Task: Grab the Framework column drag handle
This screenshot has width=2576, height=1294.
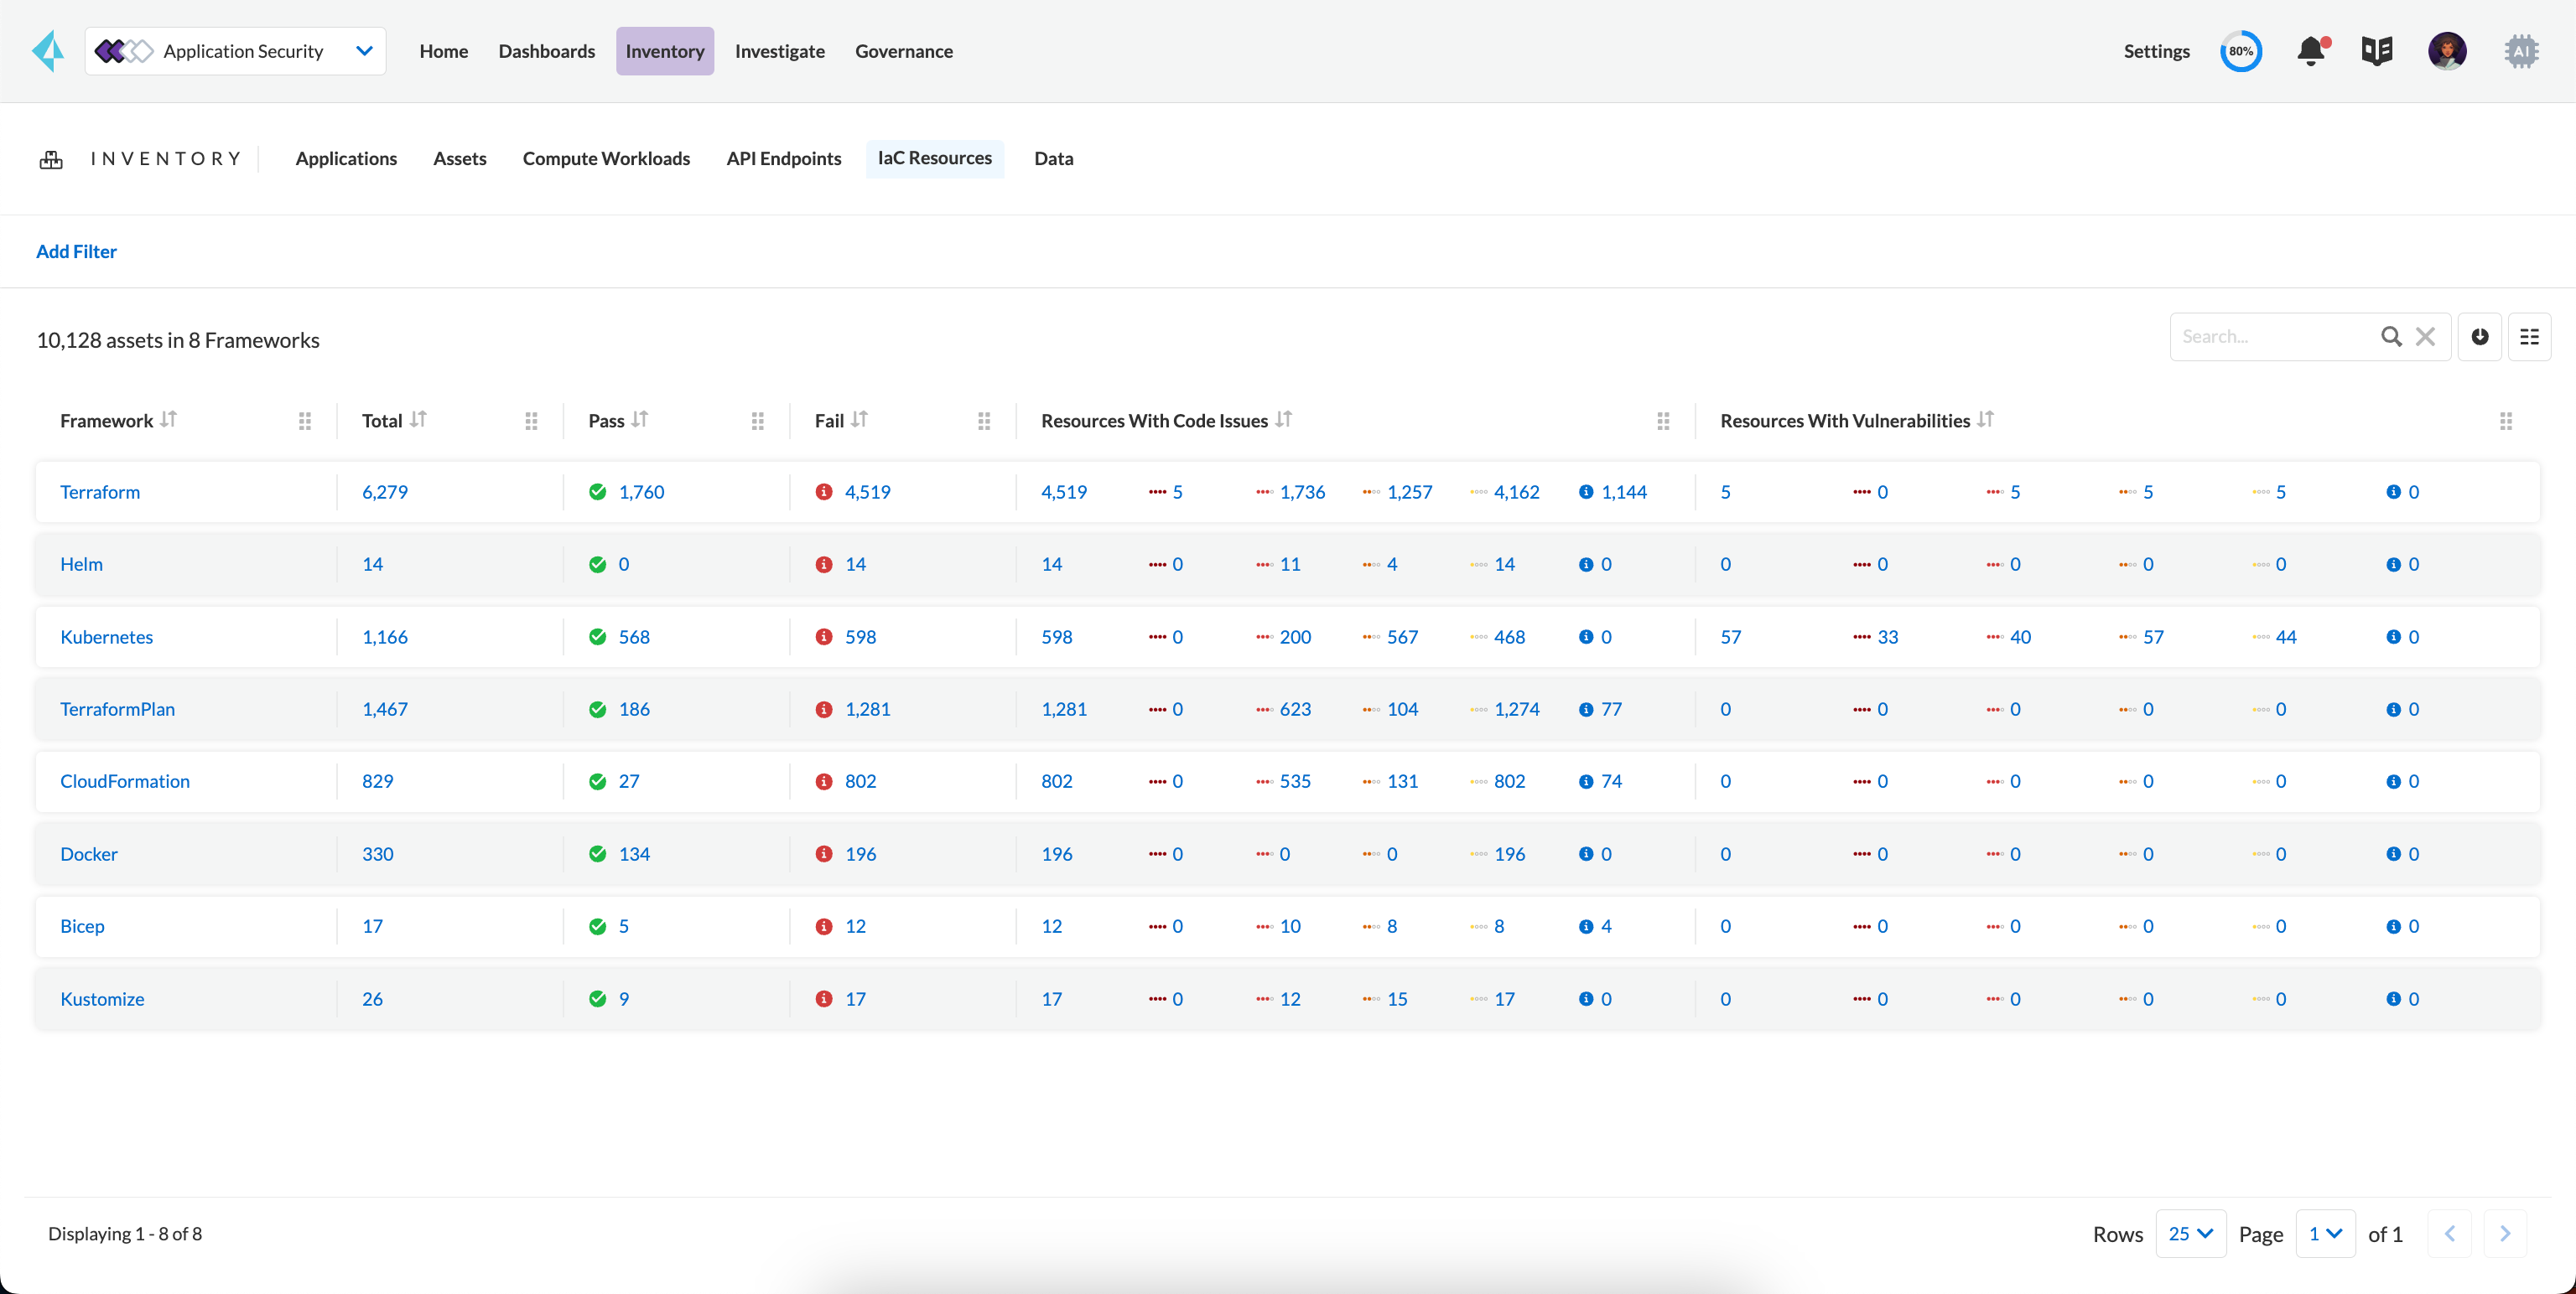Action: [305, 422]
